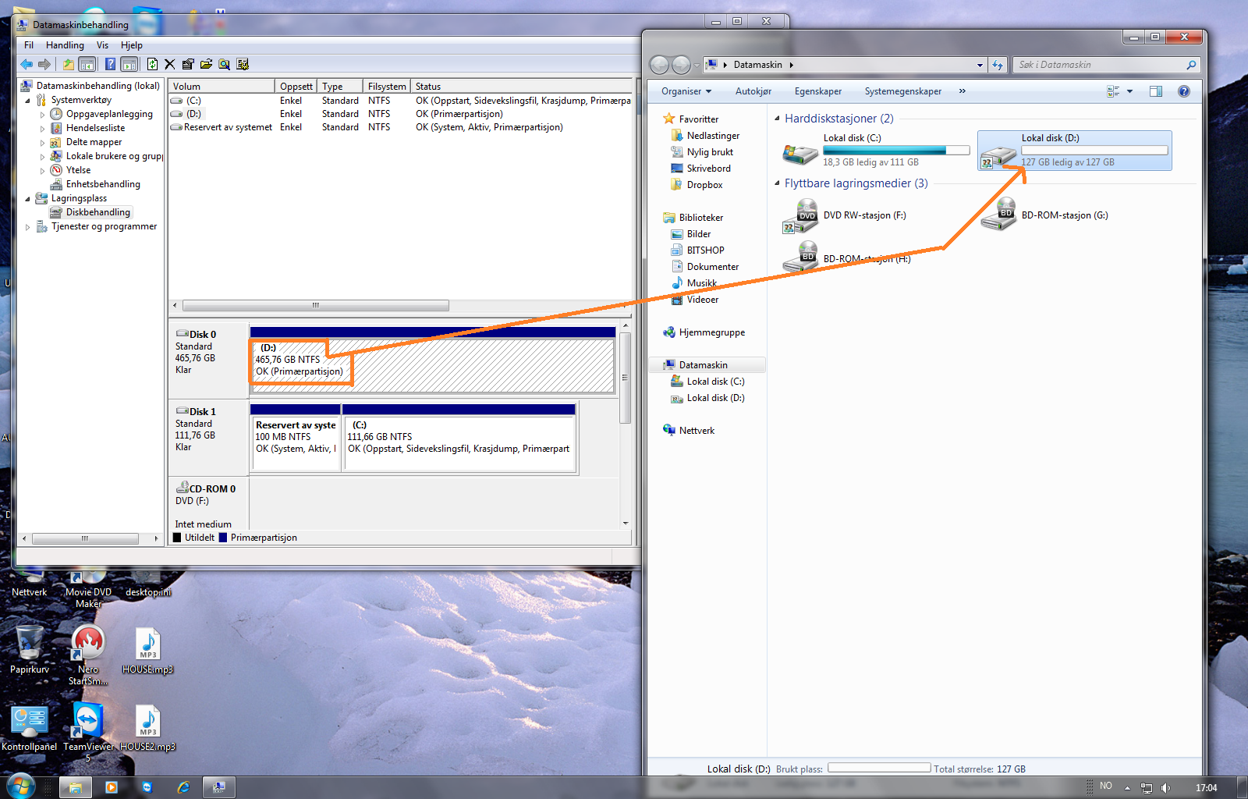Click Systemegenskaper in Explorer command bar

point(902,91)
